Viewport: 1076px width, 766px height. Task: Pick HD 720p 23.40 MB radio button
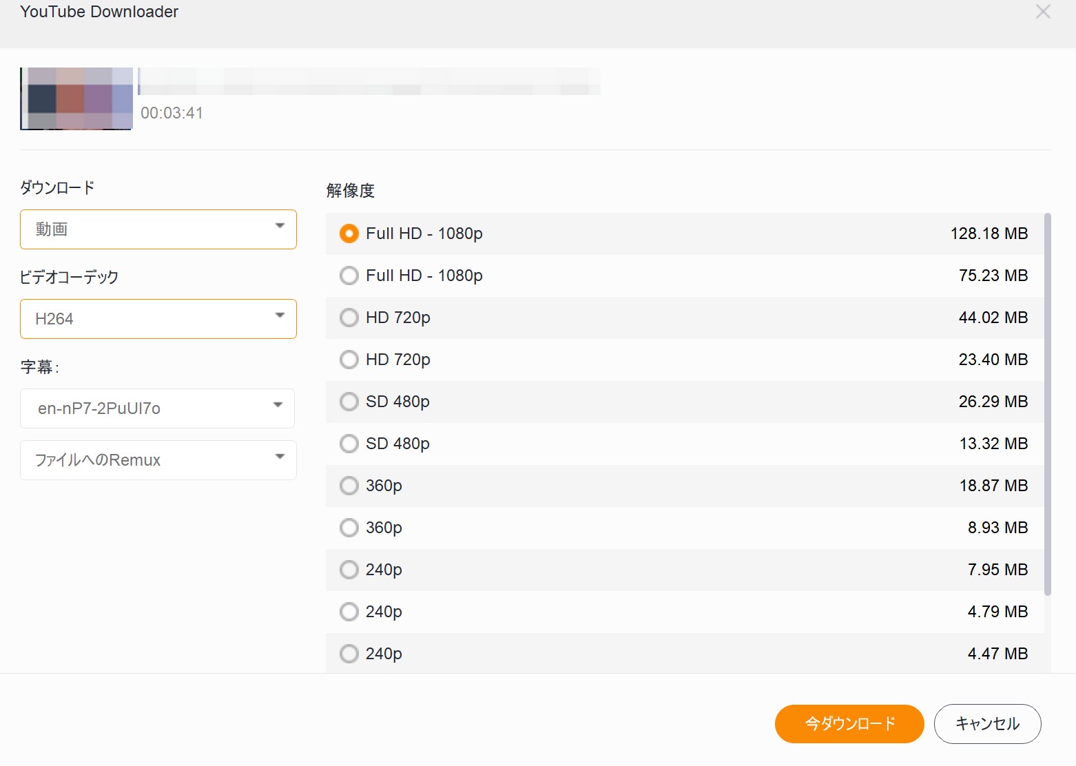coord(349,360)
